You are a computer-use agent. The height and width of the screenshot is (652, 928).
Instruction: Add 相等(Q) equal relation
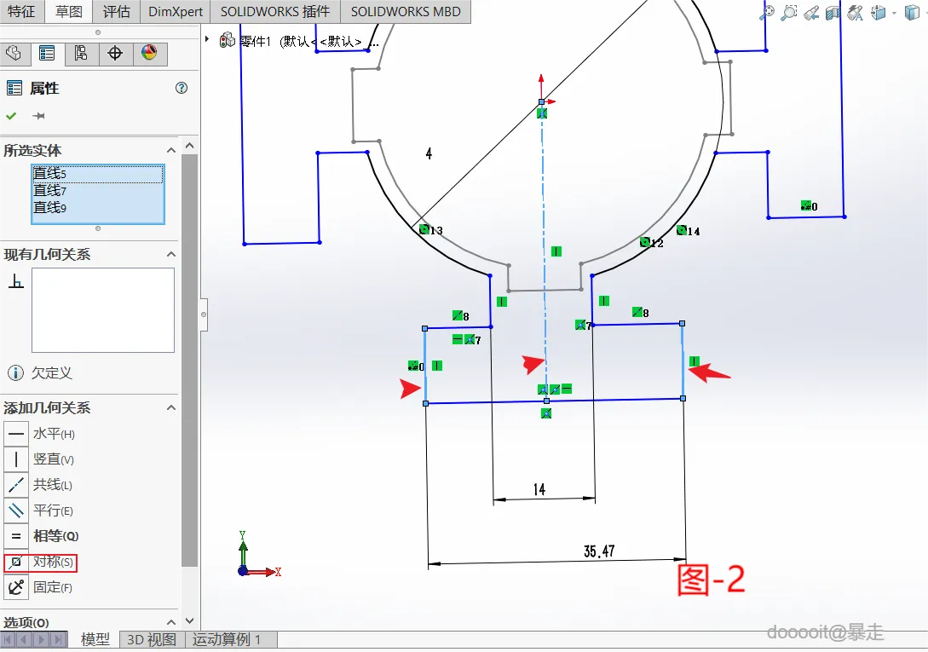pos(42,536)
